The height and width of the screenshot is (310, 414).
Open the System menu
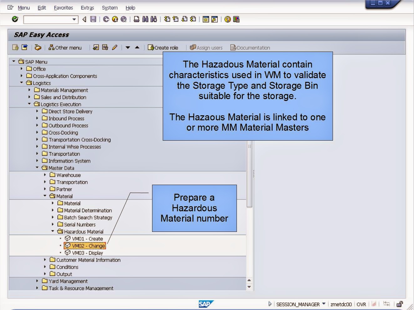(x=110, y=8)
